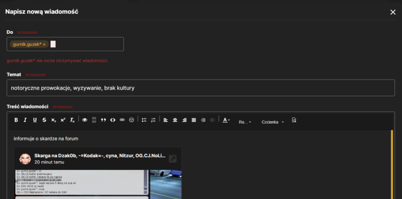Click the 'Napisz nową wiadomość' dialog title
The image size is (402, 199).
42,12
